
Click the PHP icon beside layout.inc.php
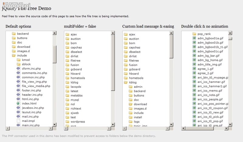[18, 112]
